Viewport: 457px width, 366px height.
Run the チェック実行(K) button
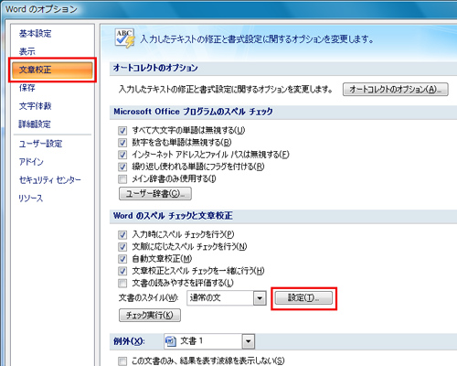[x=150, y=315]
